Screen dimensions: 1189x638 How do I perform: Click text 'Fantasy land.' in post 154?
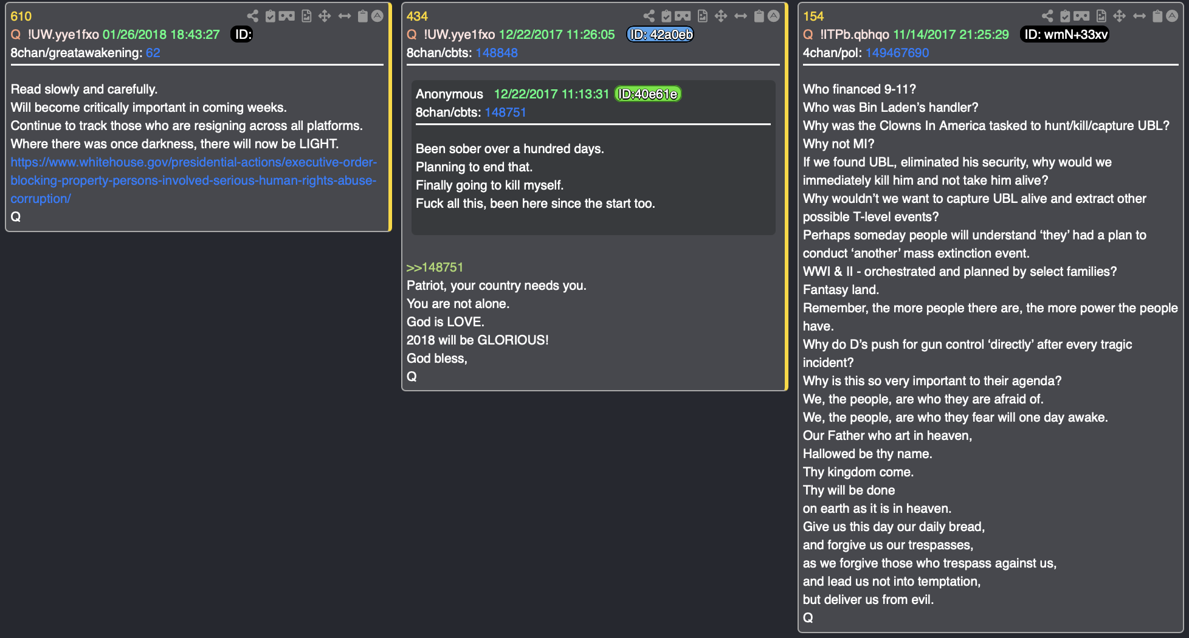tap(841, 290)
